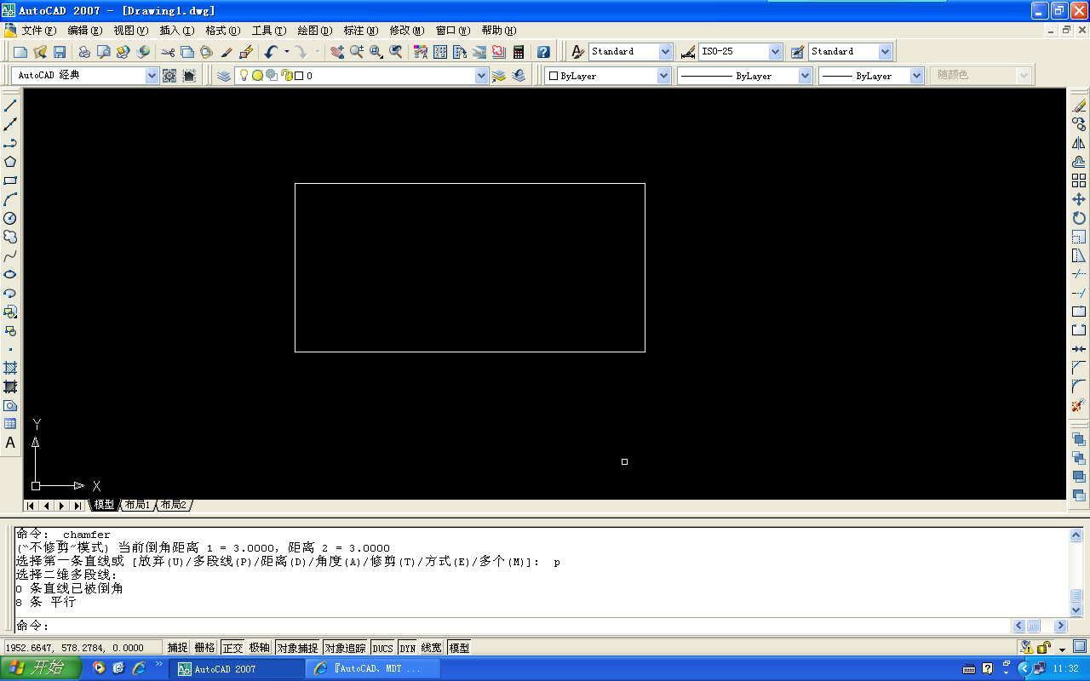Select the Rotate modify tool
This screenshot has height=681, width=1090.
click(1079, 218)
